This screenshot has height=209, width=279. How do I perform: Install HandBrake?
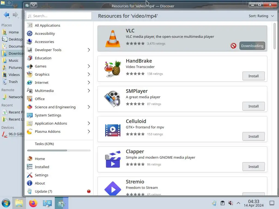click(253, 76)
